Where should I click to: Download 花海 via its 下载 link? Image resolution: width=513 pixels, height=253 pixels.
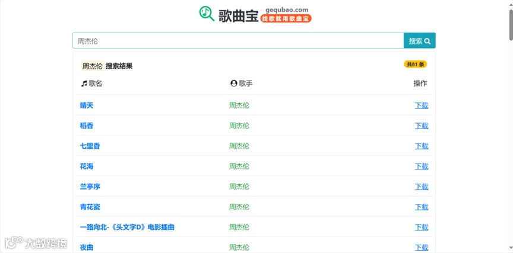(422, 166)
